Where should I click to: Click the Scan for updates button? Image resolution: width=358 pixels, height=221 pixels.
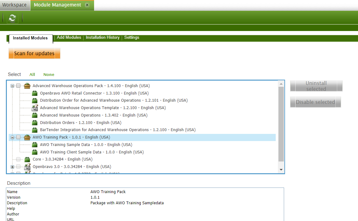point(34,53)
